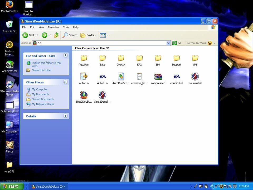Screen dimensions: 253x190
Task: Go back using the green Back arrow
Action: click(x=28, y=35)
